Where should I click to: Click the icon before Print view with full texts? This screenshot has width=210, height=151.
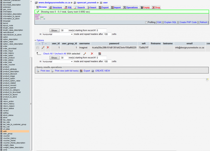[x=52, y=71]
